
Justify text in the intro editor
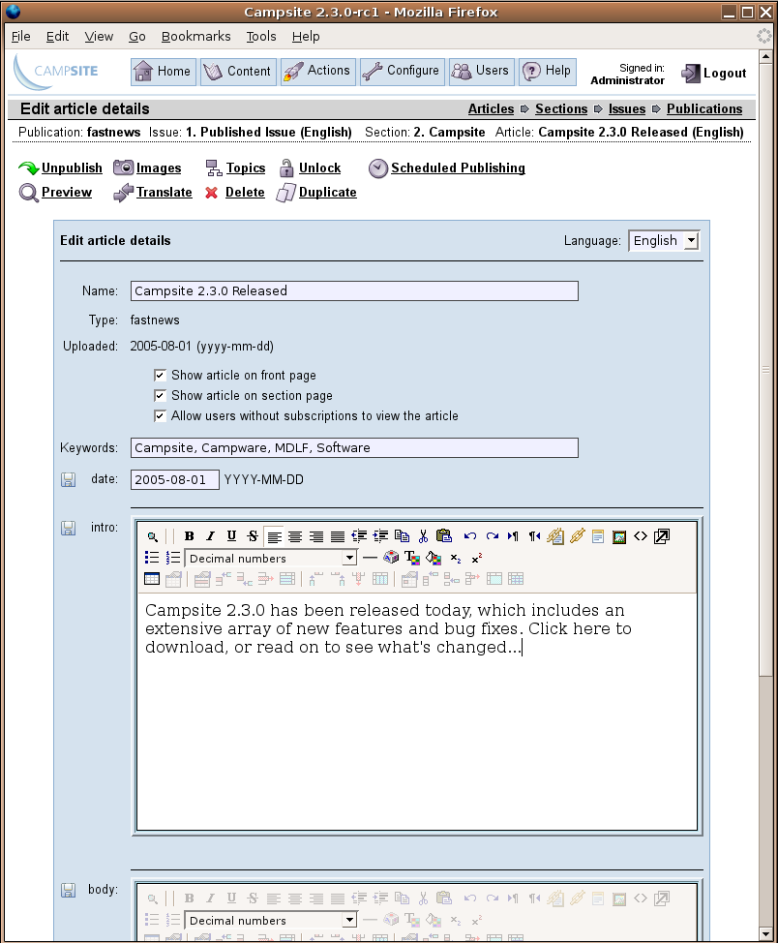[338, 535]
